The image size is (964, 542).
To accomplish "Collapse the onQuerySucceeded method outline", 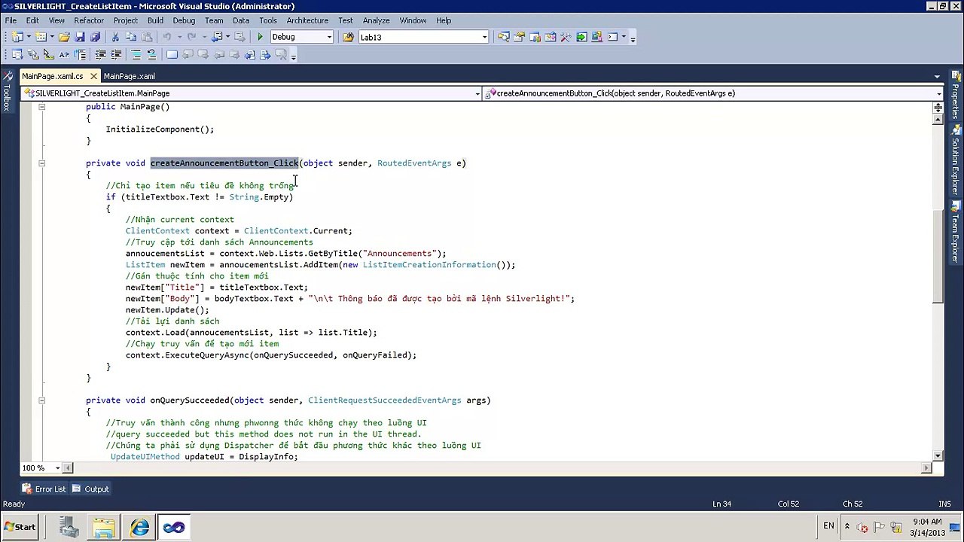I will [41, 400].
